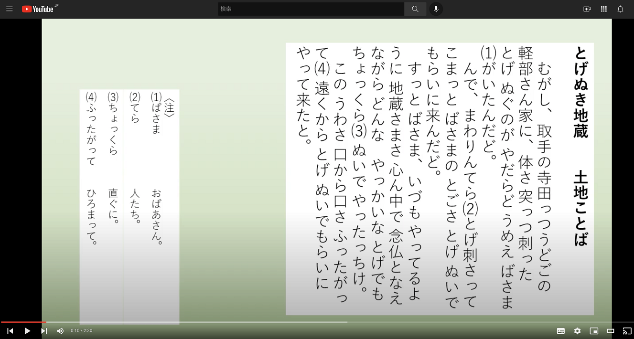Click the magnifier search button
The width and height of the screenshot is (634, 339).
pos(415,9)
